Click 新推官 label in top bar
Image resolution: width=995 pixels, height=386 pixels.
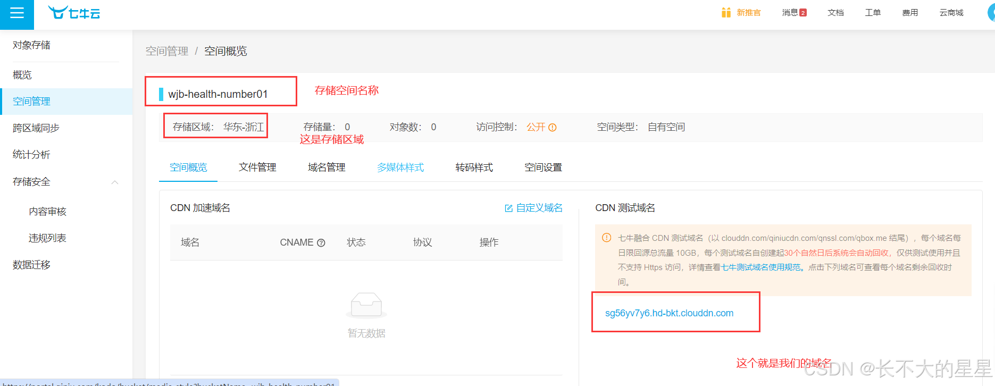(748, 12)
